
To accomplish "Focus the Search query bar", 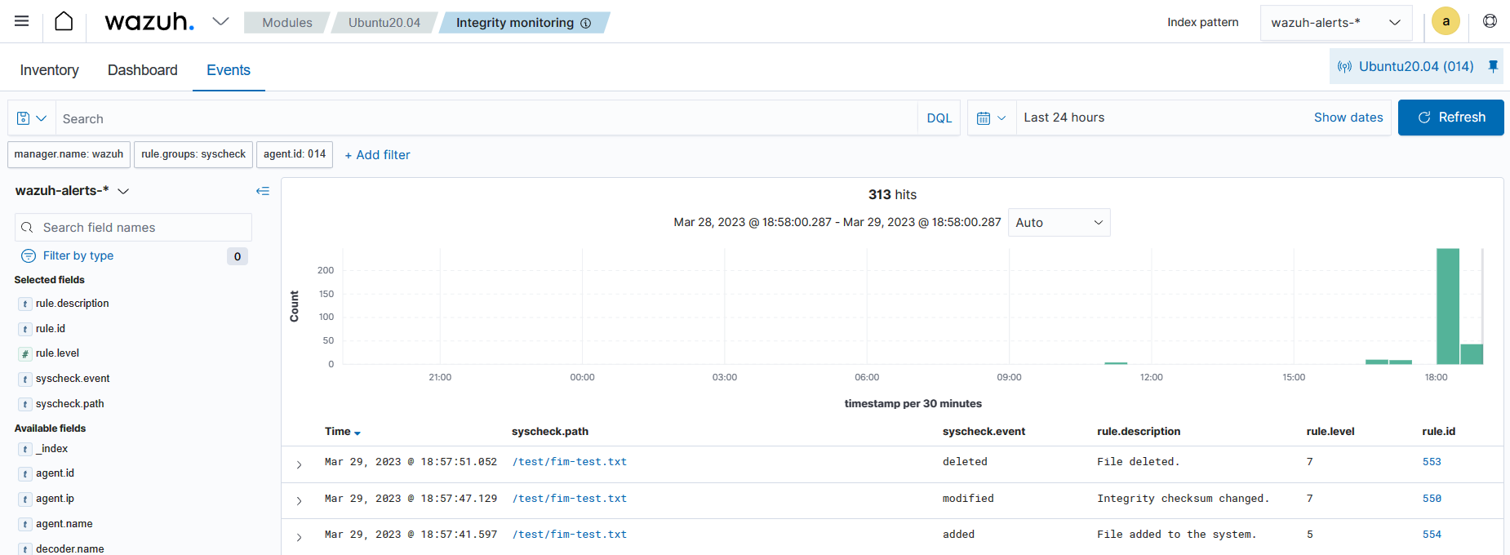I will (x=487, y=118).
